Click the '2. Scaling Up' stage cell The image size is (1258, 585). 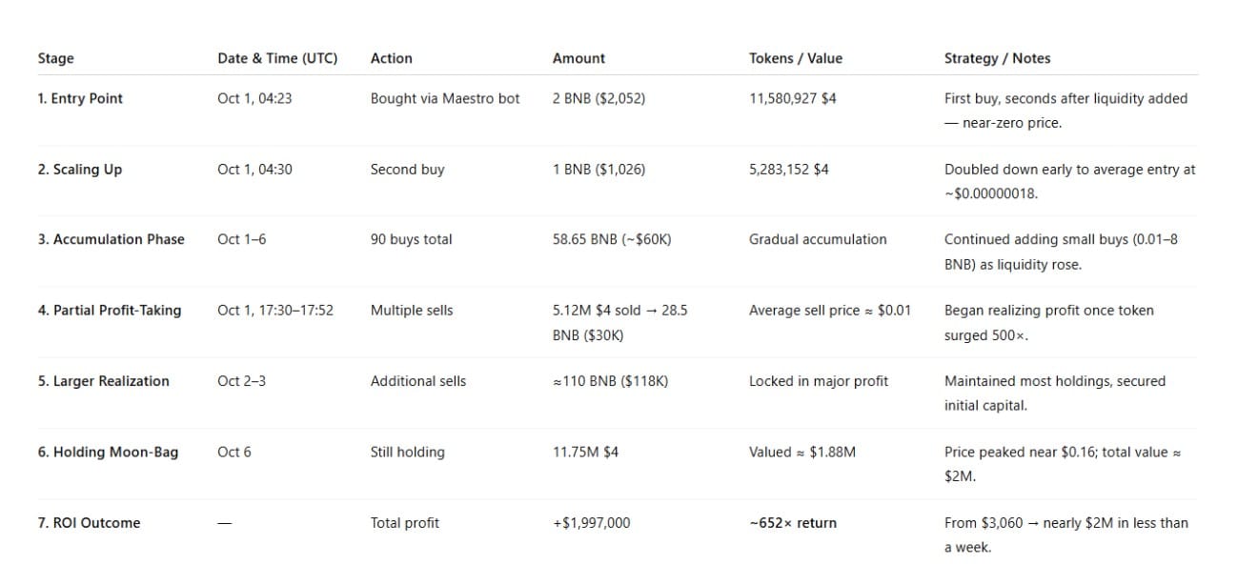[x=80, y=170]
